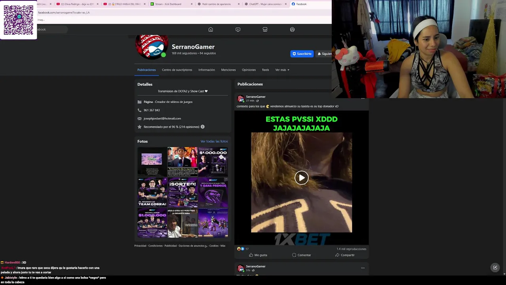Select the Publicaciones tab

point(146,70)
